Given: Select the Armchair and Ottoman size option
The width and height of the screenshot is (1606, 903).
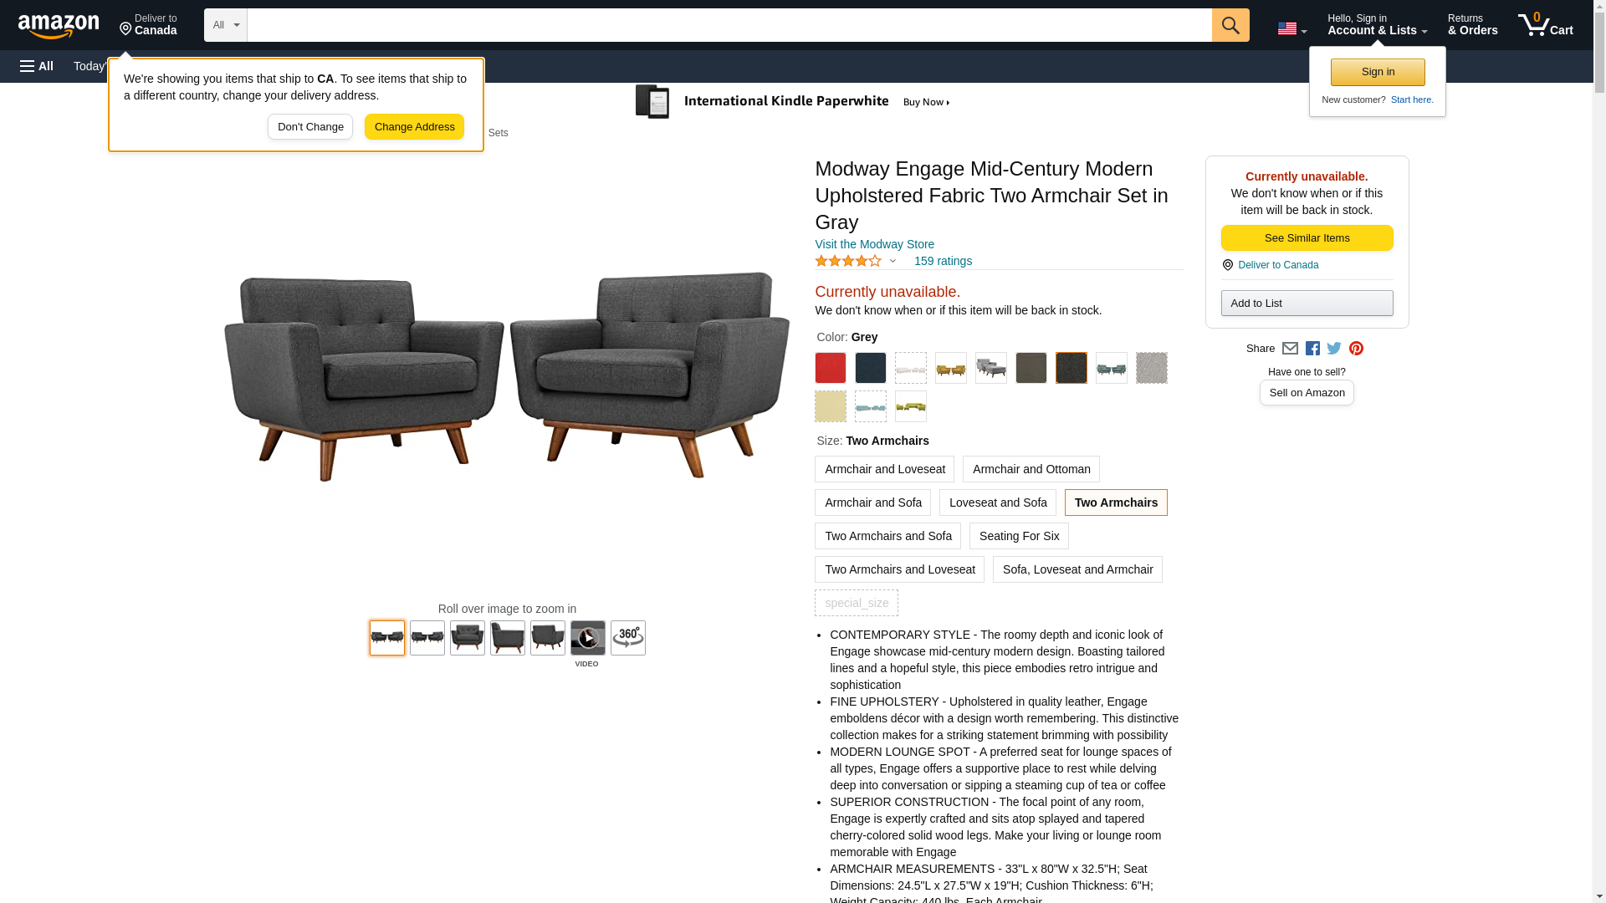Looking at the screenshot, I should click(x=1031, y=469).
